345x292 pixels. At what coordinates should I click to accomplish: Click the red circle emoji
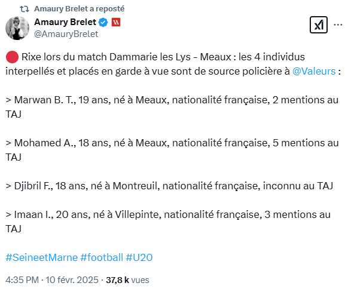pos(12,57)
